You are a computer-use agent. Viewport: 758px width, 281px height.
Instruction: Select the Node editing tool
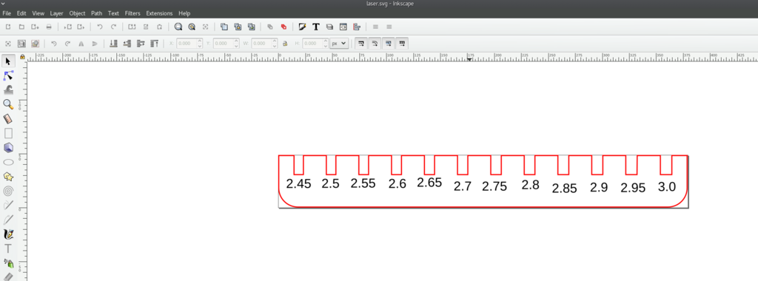click(x=8, y=75)
